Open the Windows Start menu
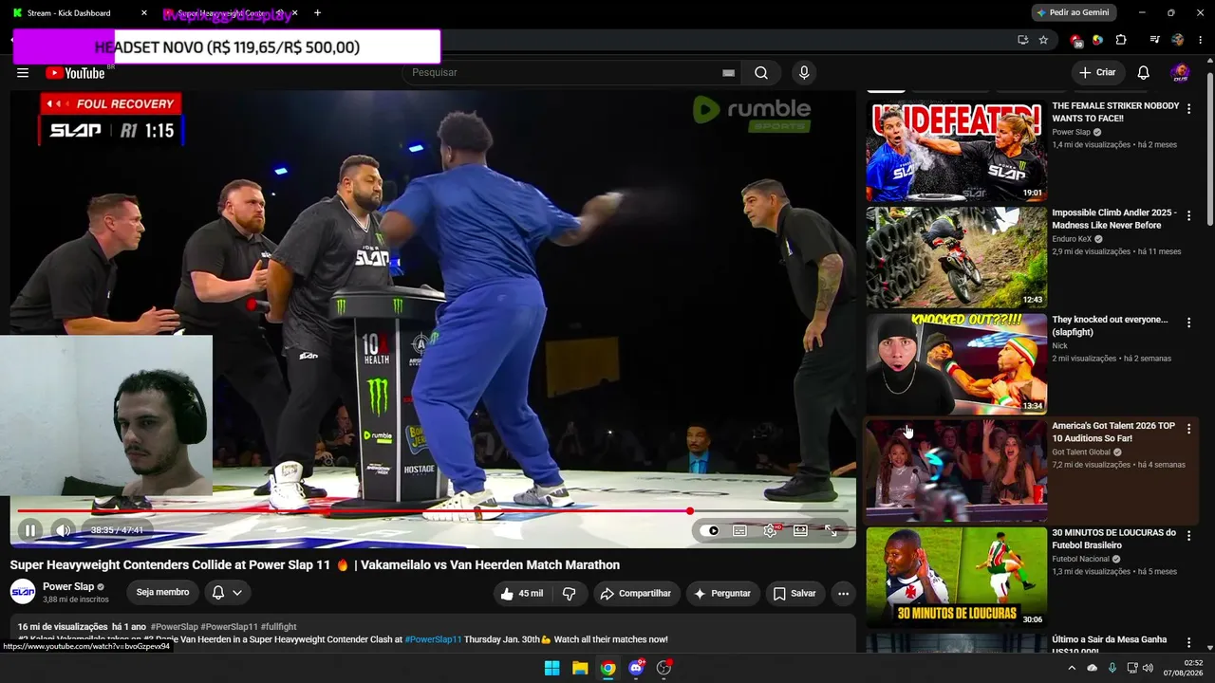Viewport: 1215px width, 683px height. pyautogui.click(x=551, y=668)
